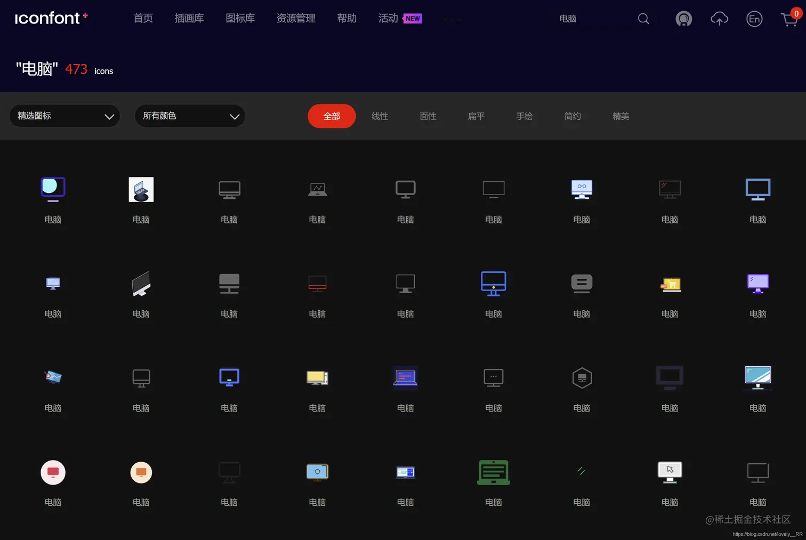Click the 全部 filter button
The image size is (806, 540).
pos(332,116)
